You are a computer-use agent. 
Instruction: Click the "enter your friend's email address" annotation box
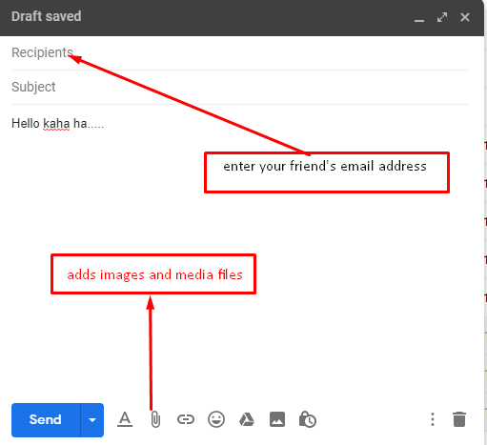pos(327,172)
